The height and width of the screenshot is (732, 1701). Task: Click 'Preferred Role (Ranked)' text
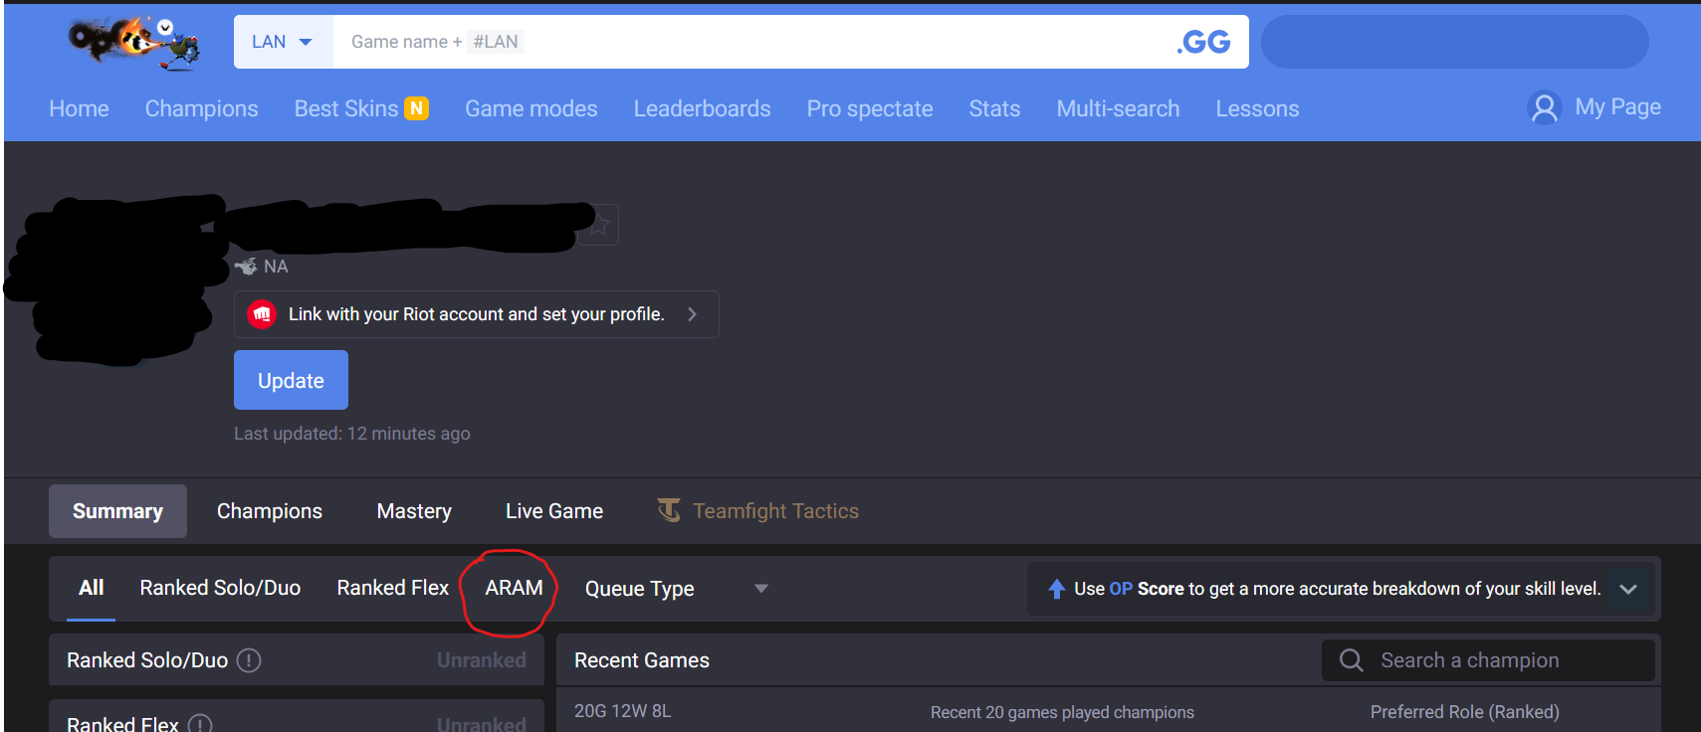pos(1465,712)
